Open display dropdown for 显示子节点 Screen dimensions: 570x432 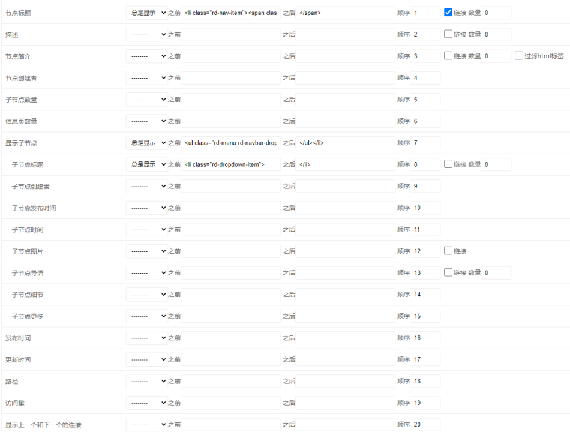tap(146, 143)
